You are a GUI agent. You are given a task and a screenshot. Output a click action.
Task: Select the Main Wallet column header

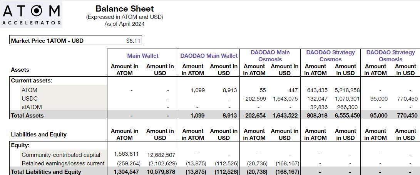(142, 56)
